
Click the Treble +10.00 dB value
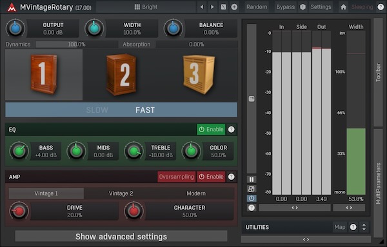(x=161, y=152)
